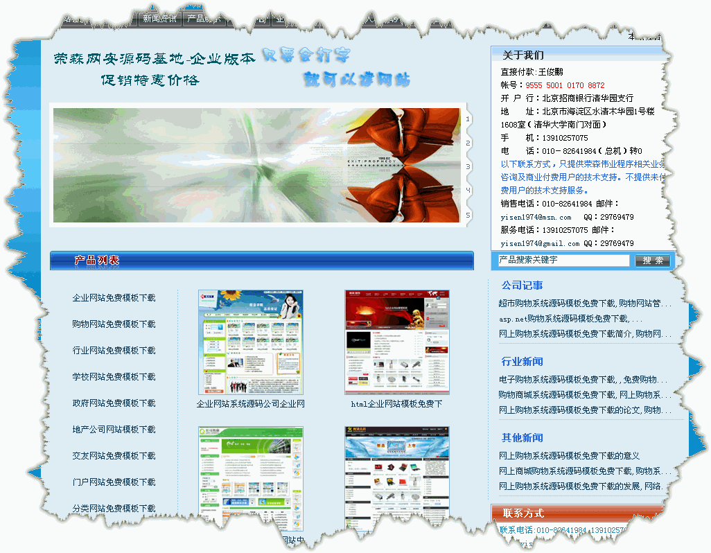Open the html企业网站模板 product thumbnail
Image resolution: width=711 pixels, height=553 pixels.
click(x=396, y=342)
